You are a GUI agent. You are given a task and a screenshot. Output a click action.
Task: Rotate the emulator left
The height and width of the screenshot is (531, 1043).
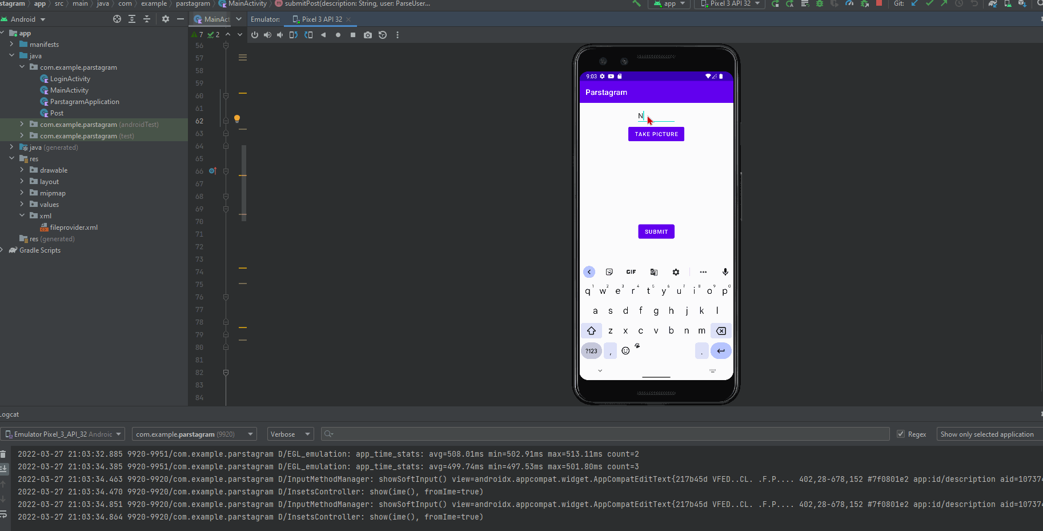coord(294,35)
